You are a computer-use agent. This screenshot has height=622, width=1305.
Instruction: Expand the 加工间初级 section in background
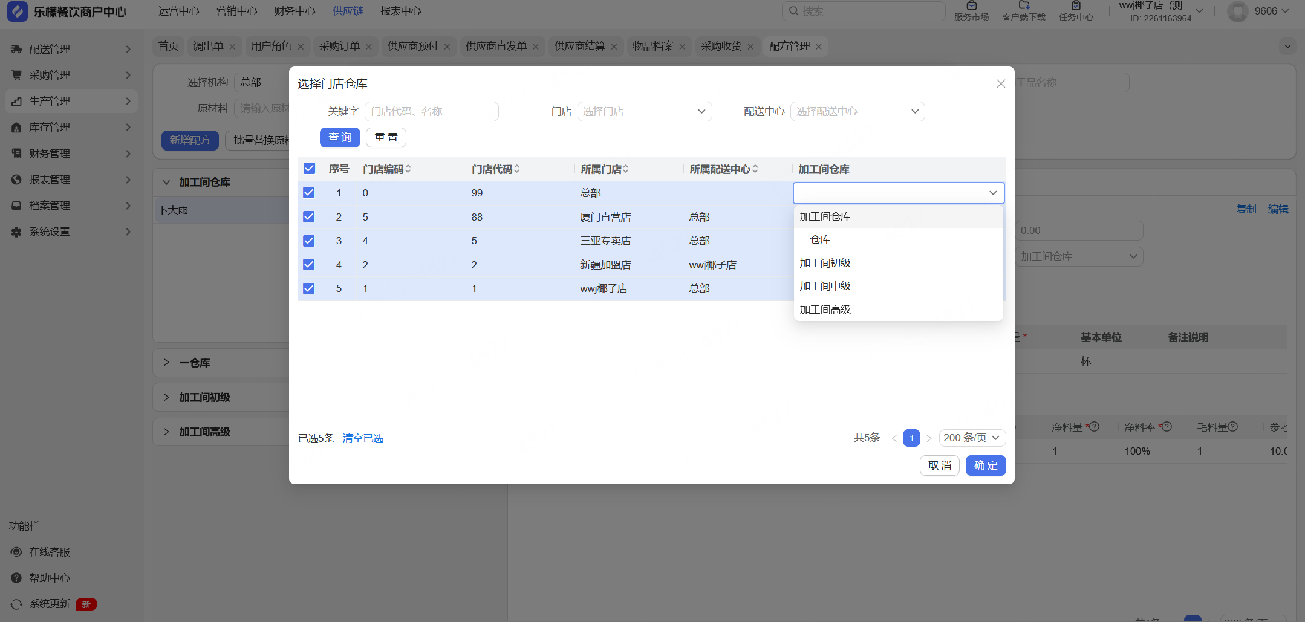point(166,397)
